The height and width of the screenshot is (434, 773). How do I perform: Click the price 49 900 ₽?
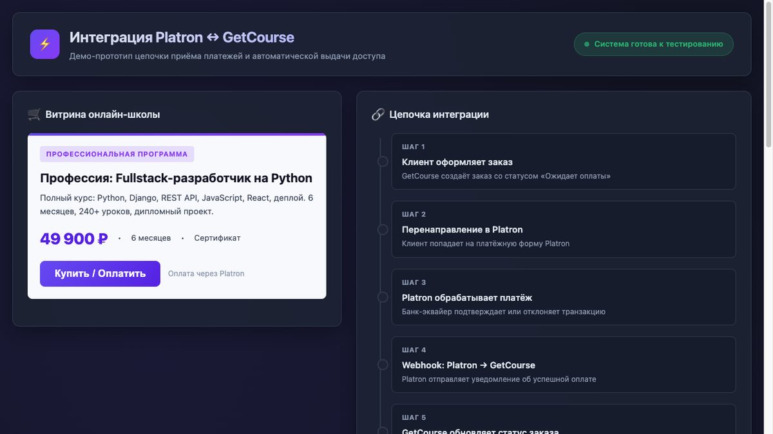tap(73, 238)
